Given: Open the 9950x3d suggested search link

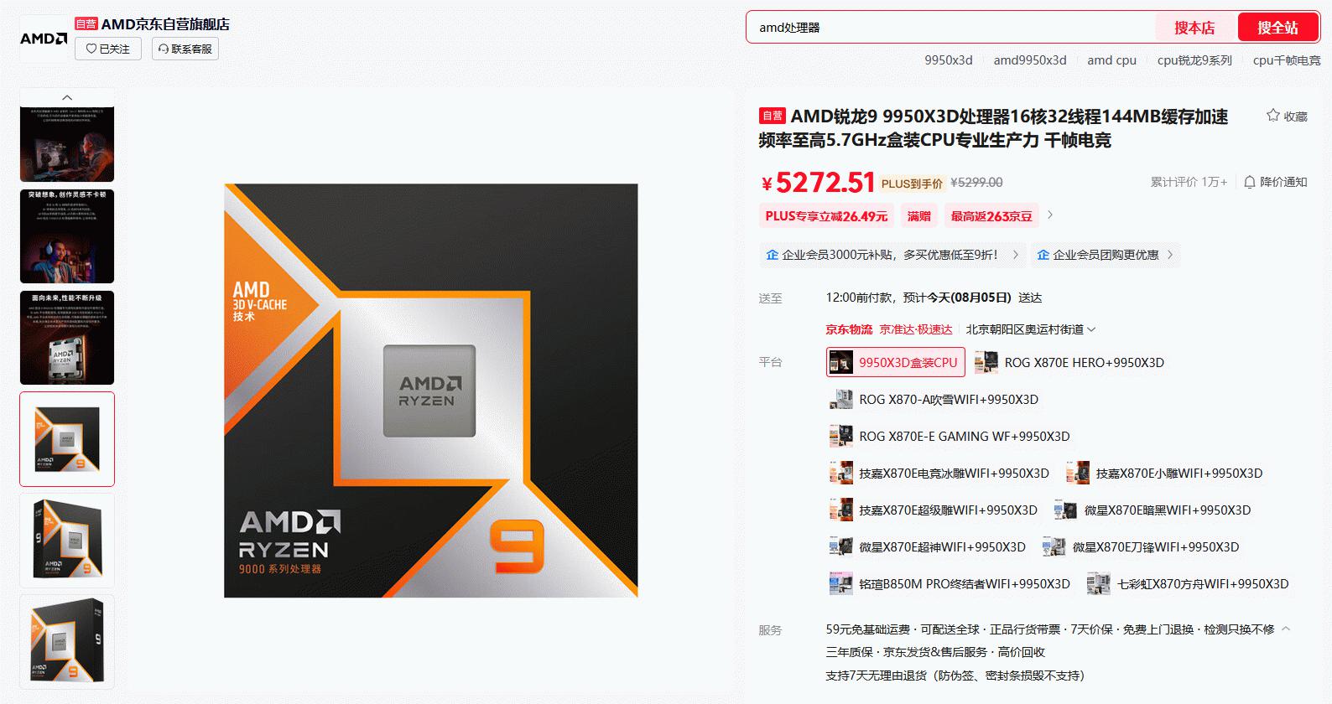Looking at the screenshot, I should 948,60.
